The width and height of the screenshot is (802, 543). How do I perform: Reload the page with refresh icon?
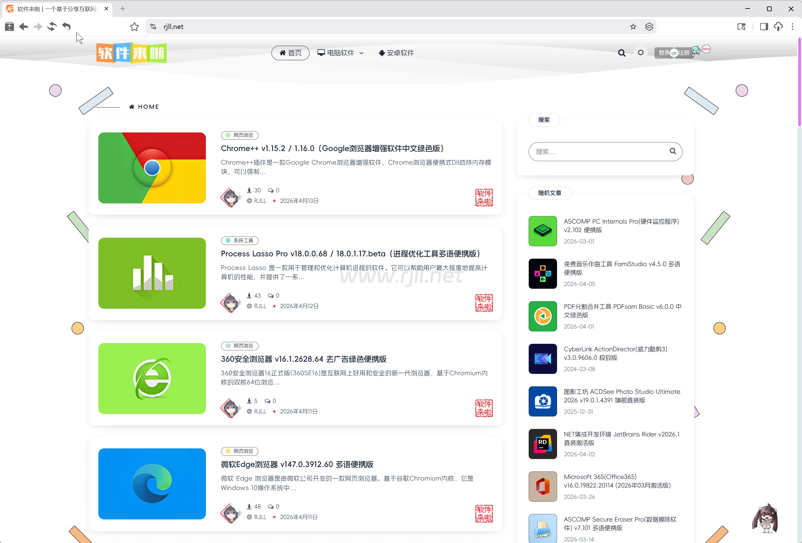pyautogui.click(x=52, y=26)
